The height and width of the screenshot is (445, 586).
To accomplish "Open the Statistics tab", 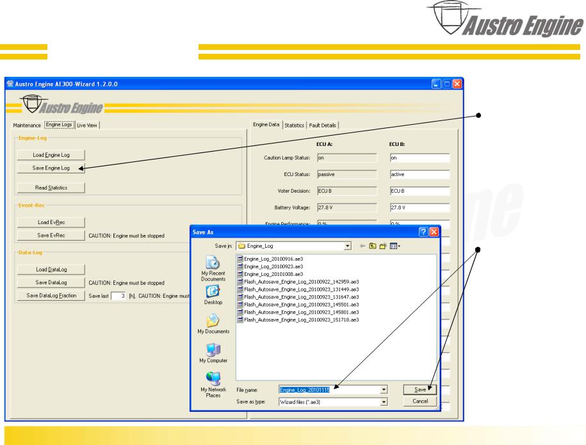I will click(x=295, y=125).
